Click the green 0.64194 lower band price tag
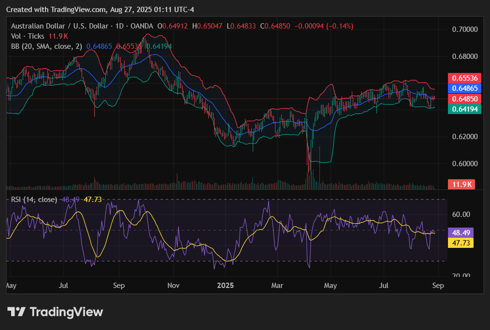The image size is (490, 330). point(464,109)
